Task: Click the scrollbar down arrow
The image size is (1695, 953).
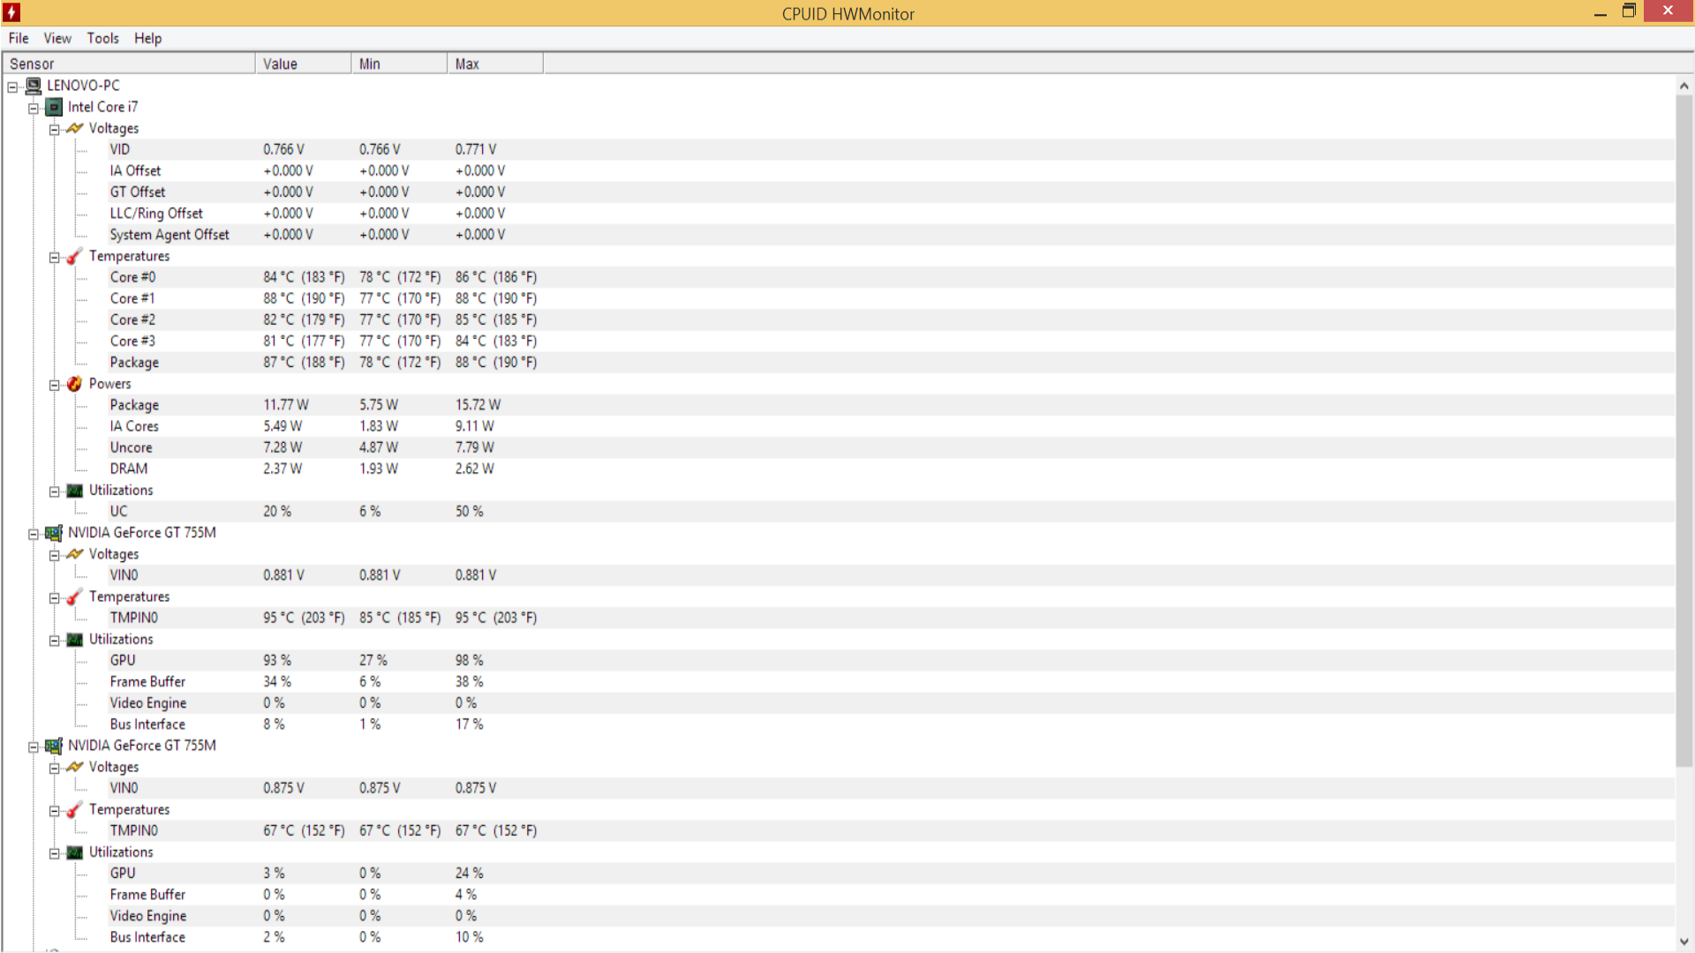Action: 1684,942
